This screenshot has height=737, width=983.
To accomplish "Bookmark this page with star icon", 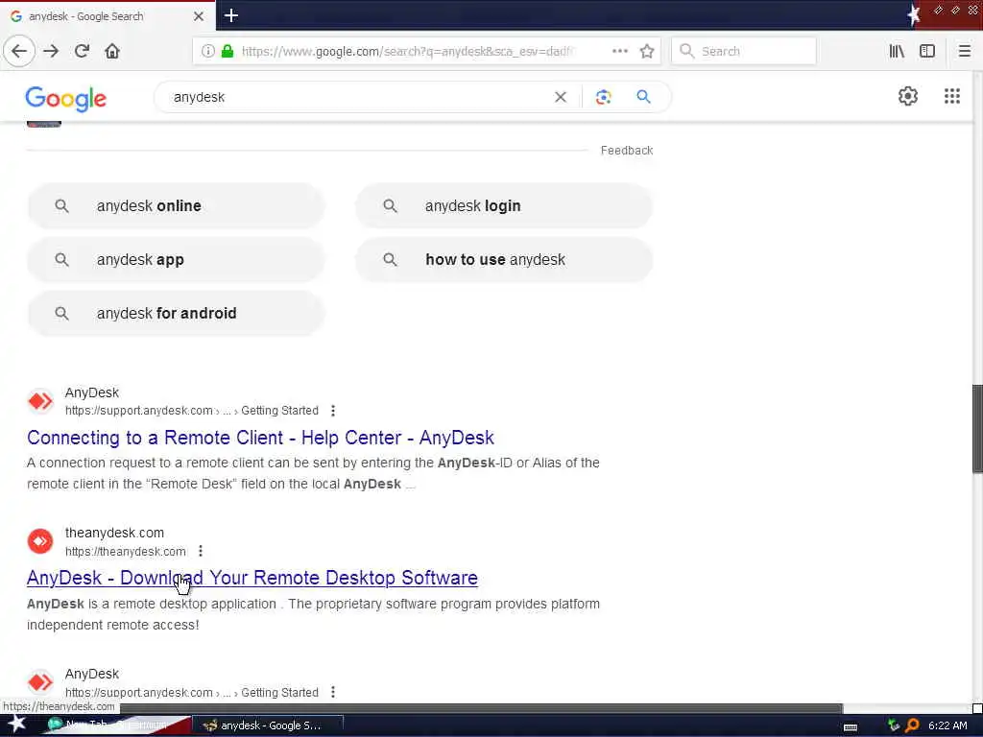I will (647, 51).
